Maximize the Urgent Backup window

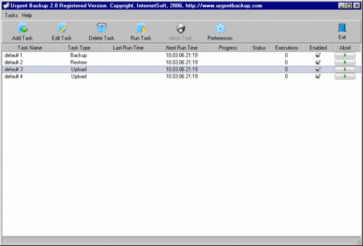(349, 5)
